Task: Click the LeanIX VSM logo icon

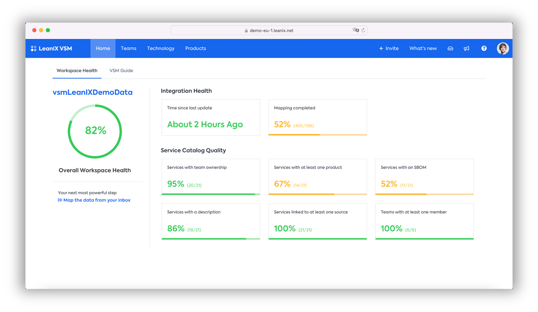Action: 33,49
